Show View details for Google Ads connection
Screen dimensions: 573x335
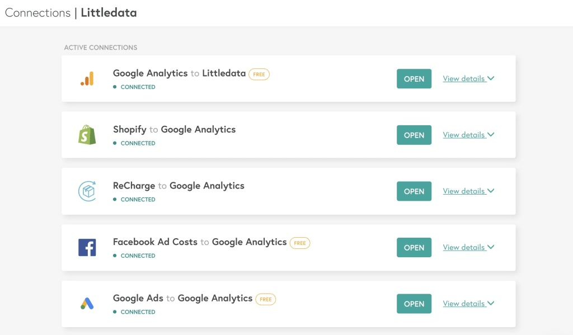(468, 304)
